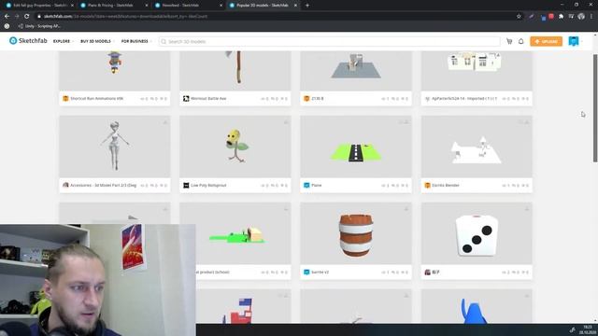Switch to the Newsfeed Sketchfab tab
The image size is (598, 336).
[x=189, y=6]
